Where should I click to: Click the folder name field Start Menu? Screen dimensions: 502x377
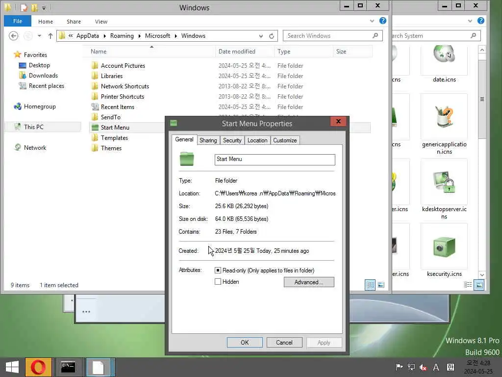(x=275, y=160)
